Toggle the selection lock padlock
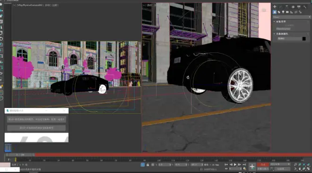The width and height of the screenshot is (312, 173). click(x=147, y=165)
